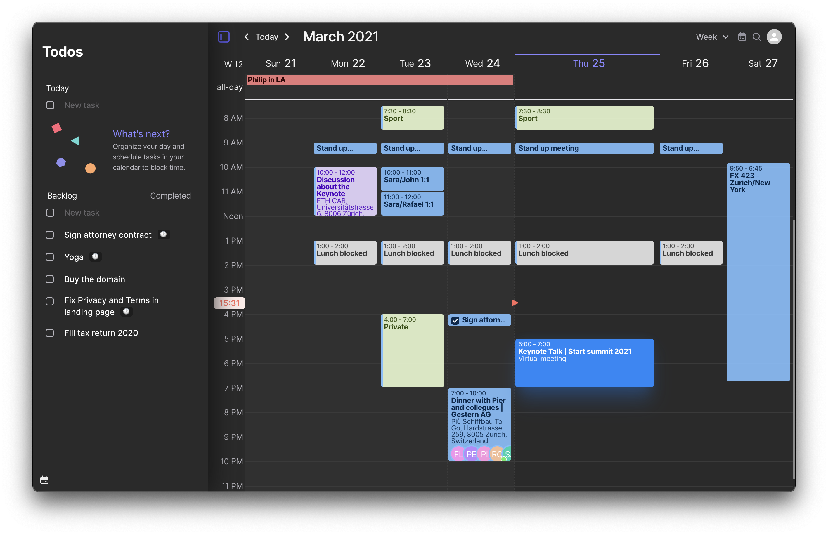
Task: Open the search magnifier icon
Action: 756,37
